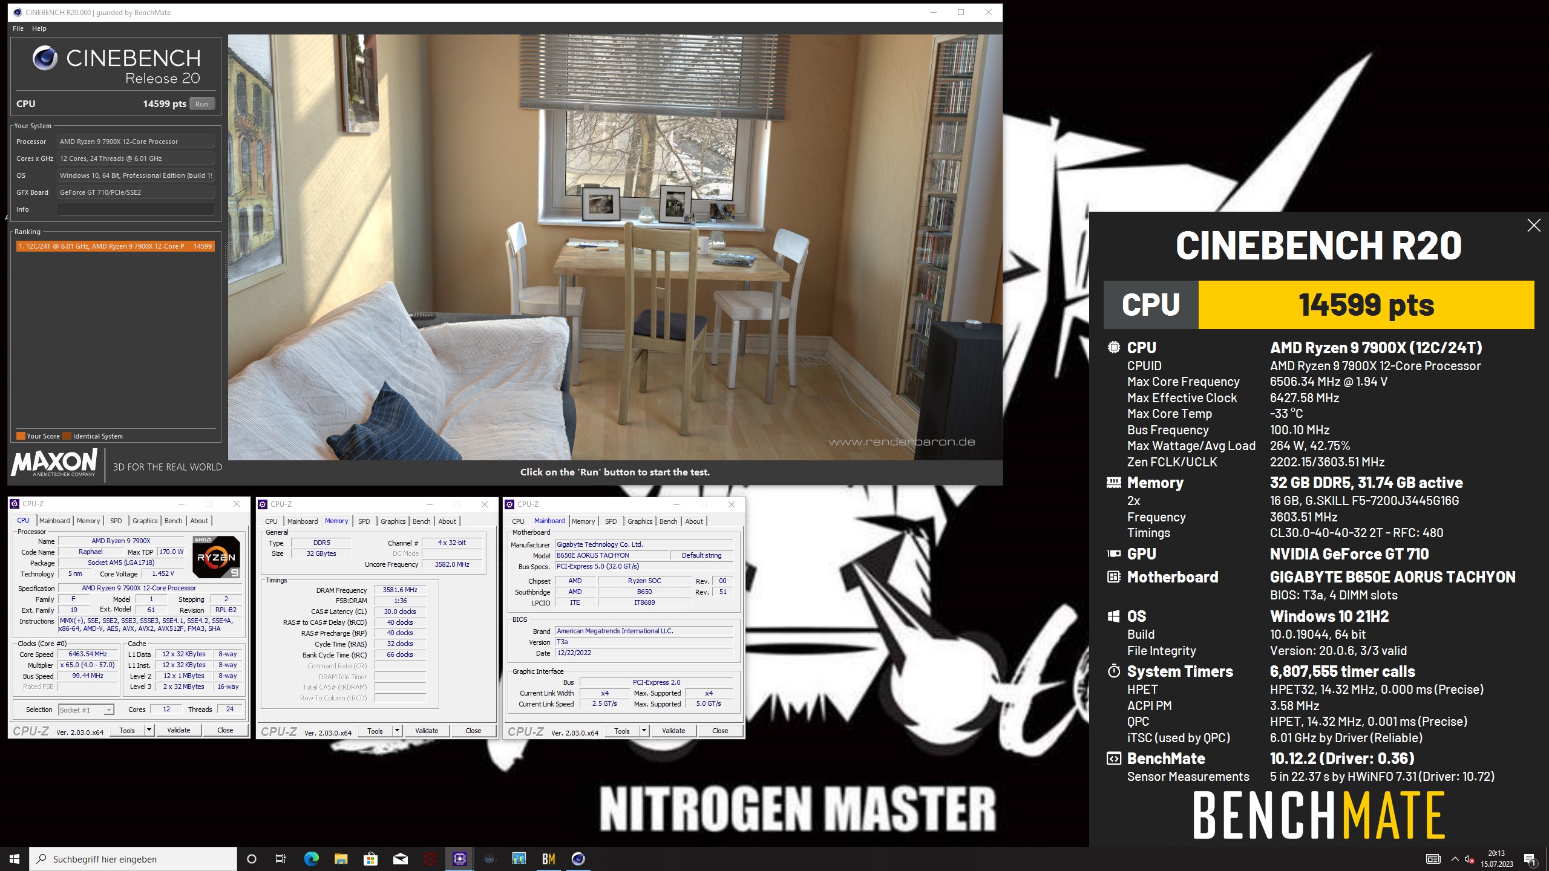Screen dimensions: 1549x871
Task: Click the CPU-Z title icon in the Mainboard tab window
Action: coord(510,504)
